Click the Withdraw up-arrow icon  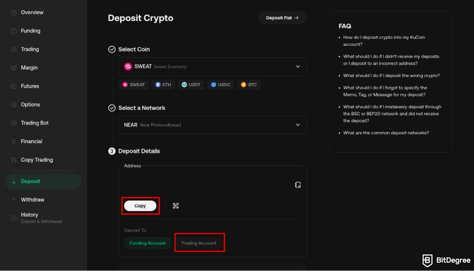click(14, 200)
